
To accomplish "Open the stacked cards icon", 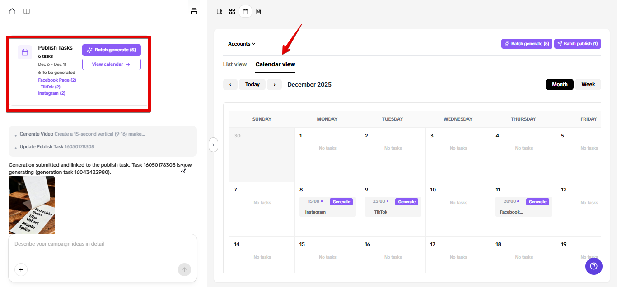I will pos(194,11).
